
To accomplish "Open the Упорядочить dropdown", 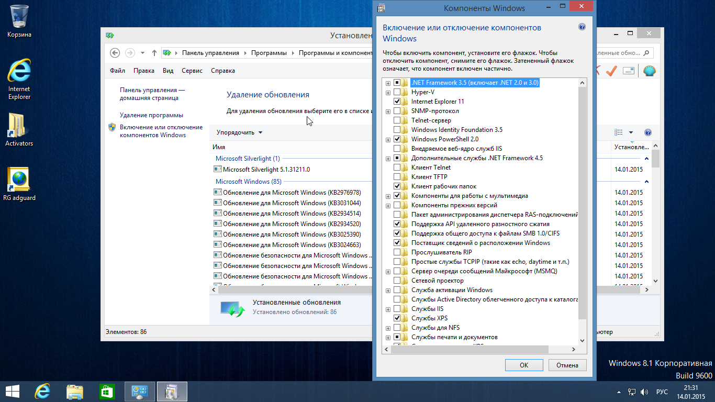I will (x=239, y=132).
